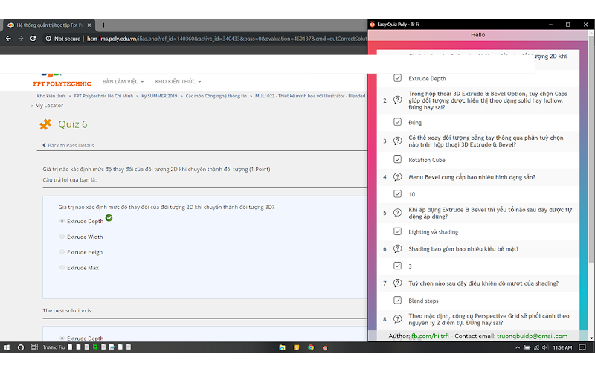Toggle the checkbox for answer 3
Screen dimensions: 595x372
(397, 266)
